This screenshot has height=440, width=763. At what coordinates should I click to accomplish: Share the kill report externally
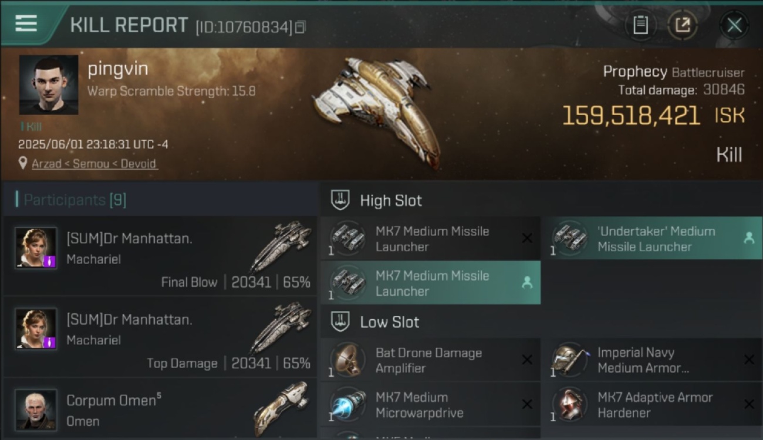[x=683, y=25]
